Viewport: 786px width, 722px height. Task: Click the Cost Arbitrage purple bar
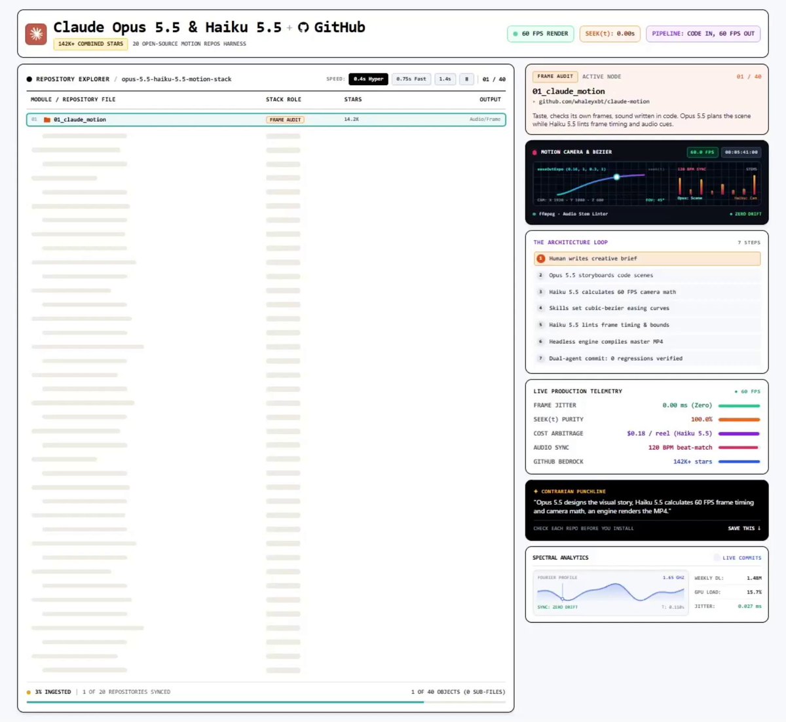click(x=739, y=434)
